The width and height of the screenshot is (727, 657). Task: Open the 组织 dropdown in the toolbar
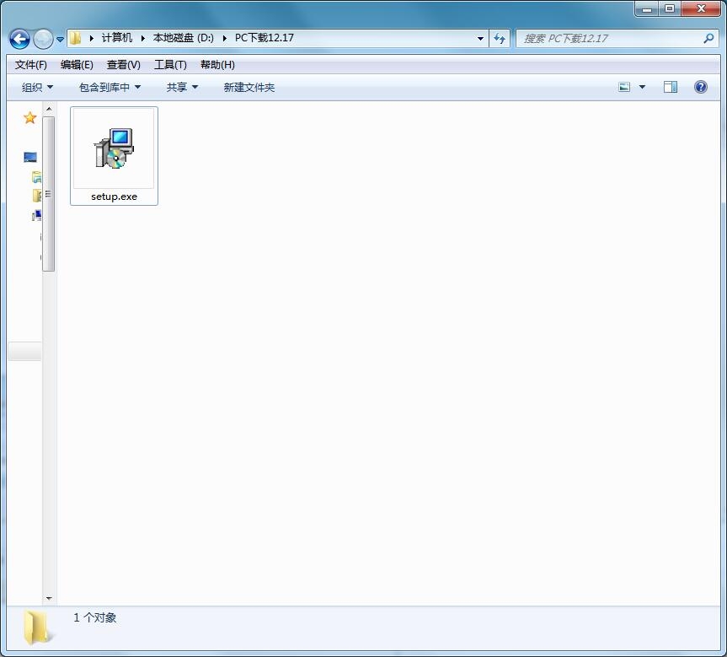tap(38, 87)
